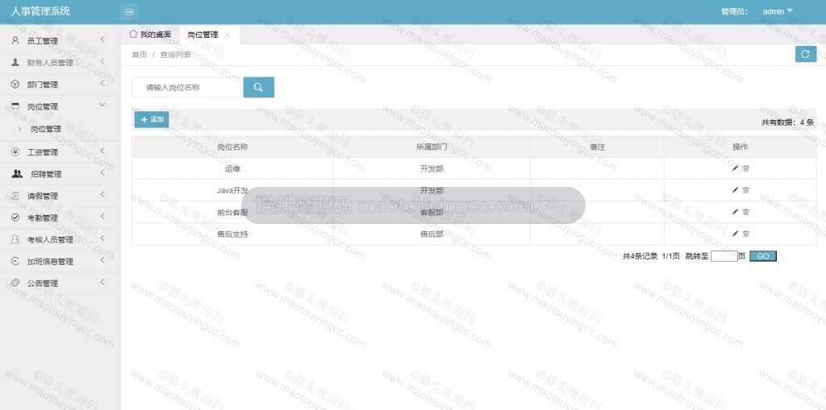Edit the Java开发 row with pencil icon
This screenshot has height=410, width=826.
(x=735, y=190)
